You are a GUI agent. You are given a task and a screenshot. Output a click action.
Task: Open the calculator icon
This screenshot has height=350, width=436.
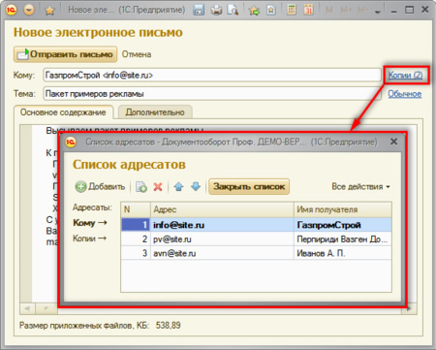[x=292, y=10]
